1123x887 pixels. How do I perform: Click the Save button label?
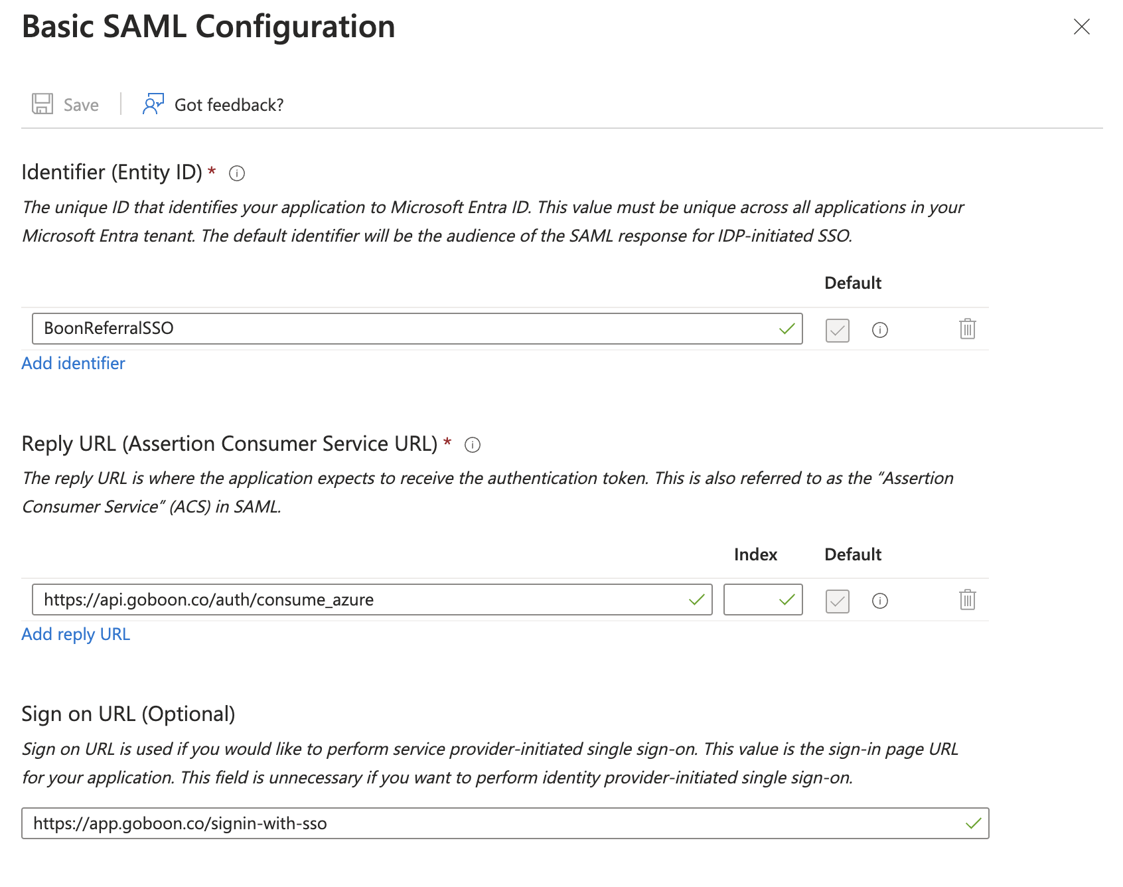point(81,105)
